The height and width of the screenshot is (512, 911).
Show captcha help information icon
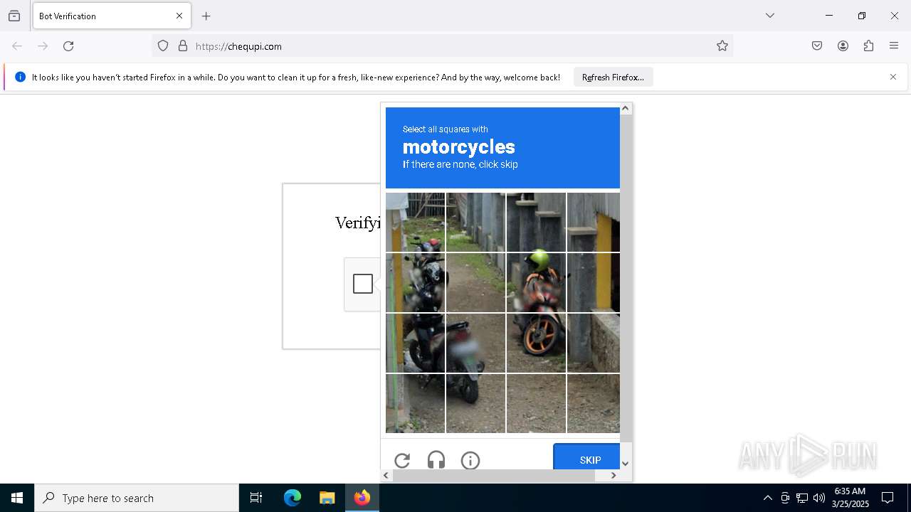point(470,460)
